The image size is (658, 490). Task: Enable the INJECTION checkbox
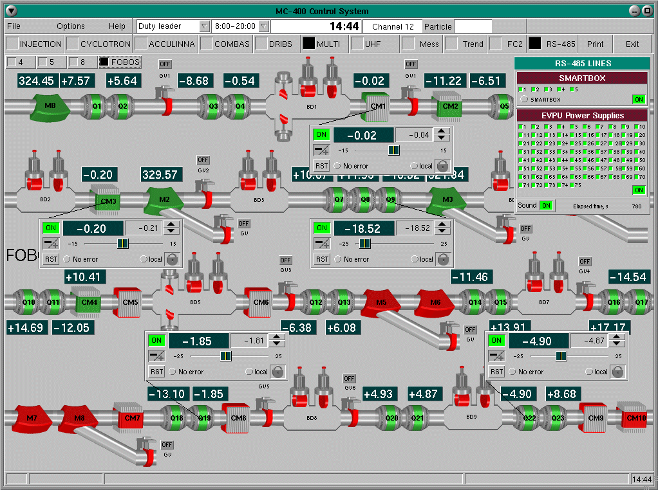pyautogui.click(x=12, y=44)
